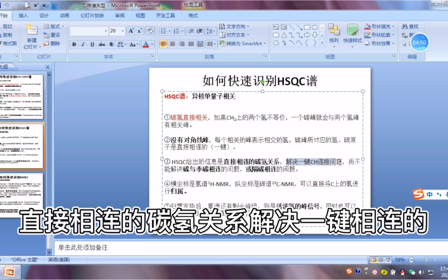The width and height of the screenshot is (448, 280).
Task: Open font size dropdown
Action: coord(123,31)
